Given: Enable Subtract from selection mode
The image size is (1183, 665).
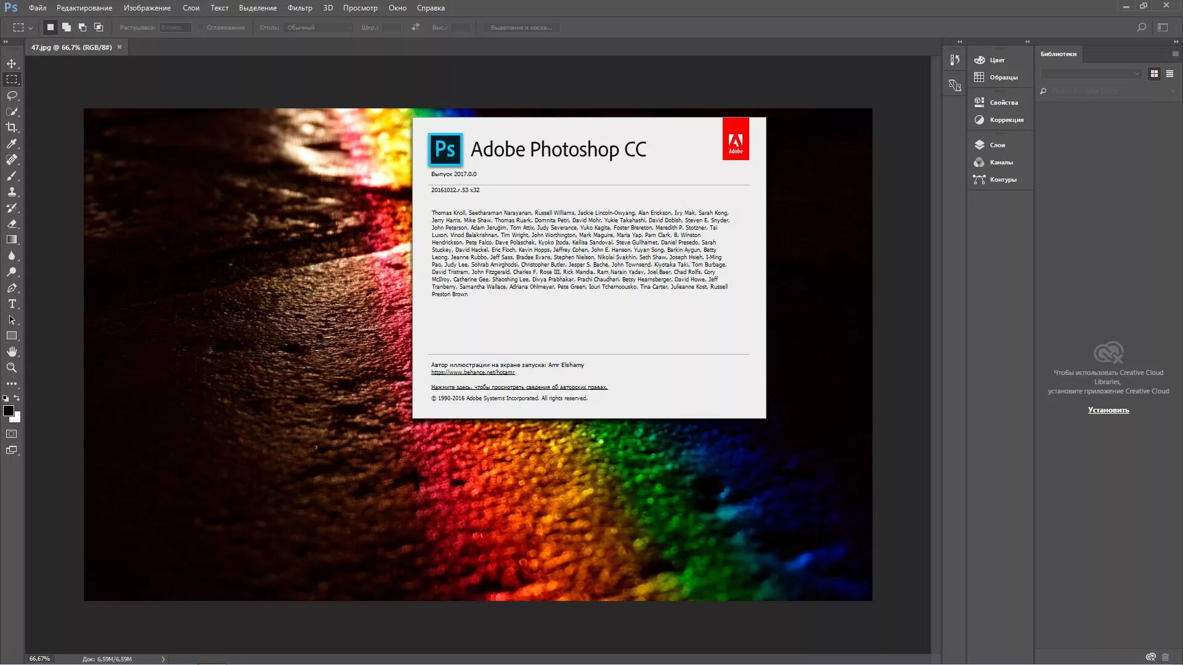Looking at the screenshot, I should (x=83, y=27).
